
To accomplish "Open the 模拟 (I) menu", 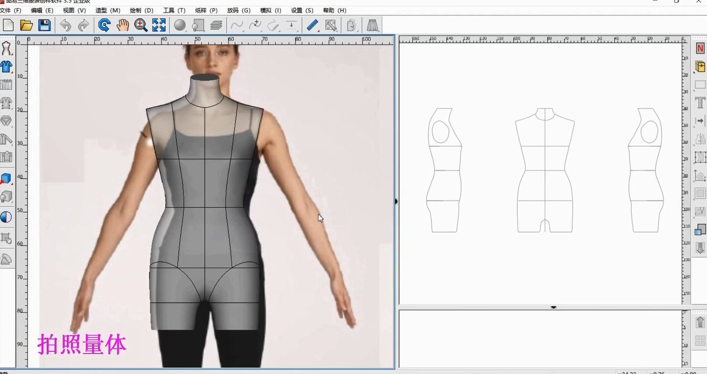I will click(271, 10).
